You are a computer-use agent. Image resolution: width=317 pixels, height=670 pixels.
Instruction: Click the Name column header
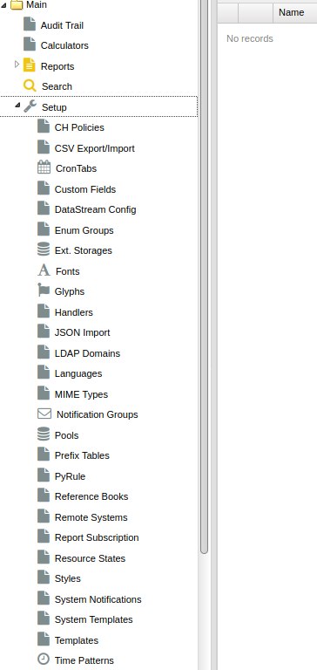tap(295, 12)
